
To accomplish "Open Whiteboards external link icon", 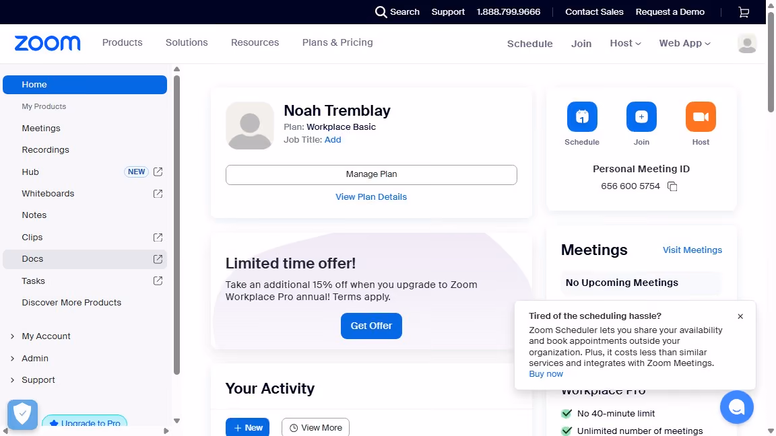I will (158, 194).
